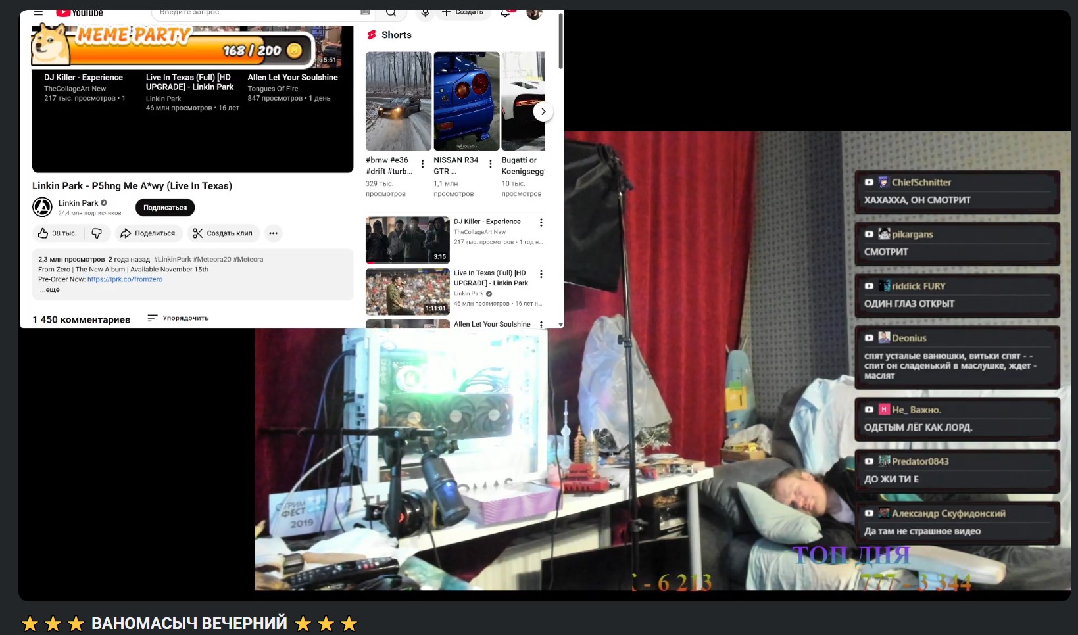Open the lprk.co/fromzero link
This screenshot has width=1078, height=635.
tap(125, 279)
